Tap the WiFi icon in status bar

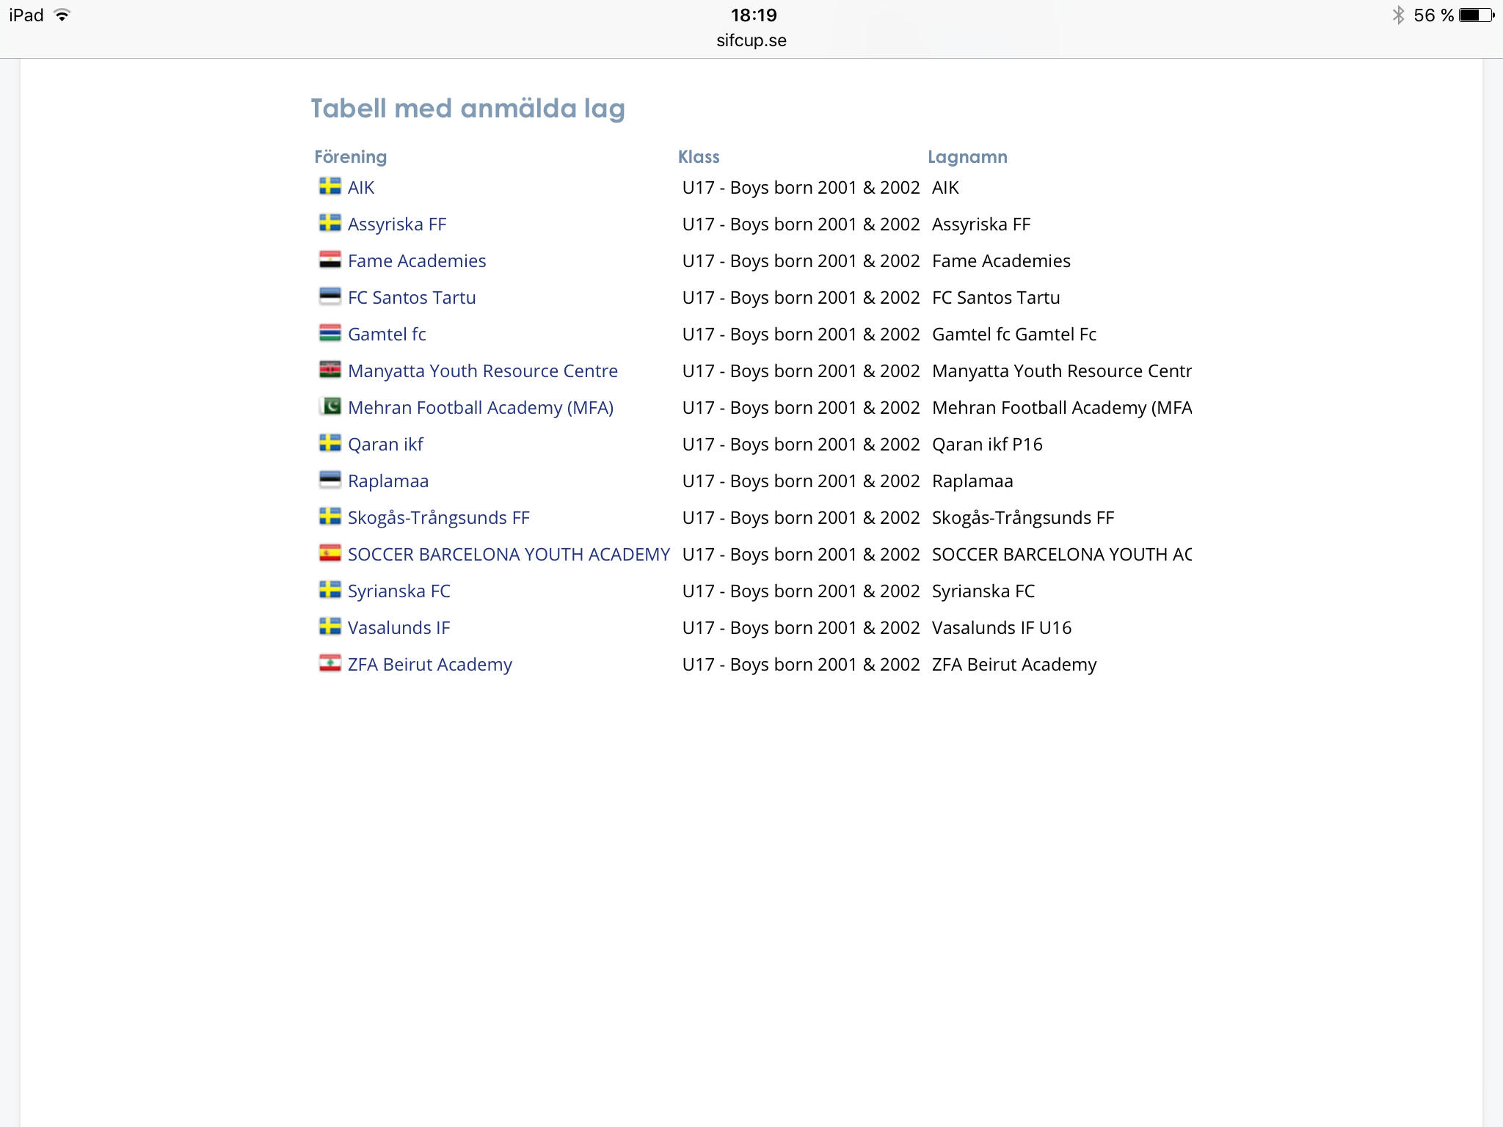click(62, 15)
